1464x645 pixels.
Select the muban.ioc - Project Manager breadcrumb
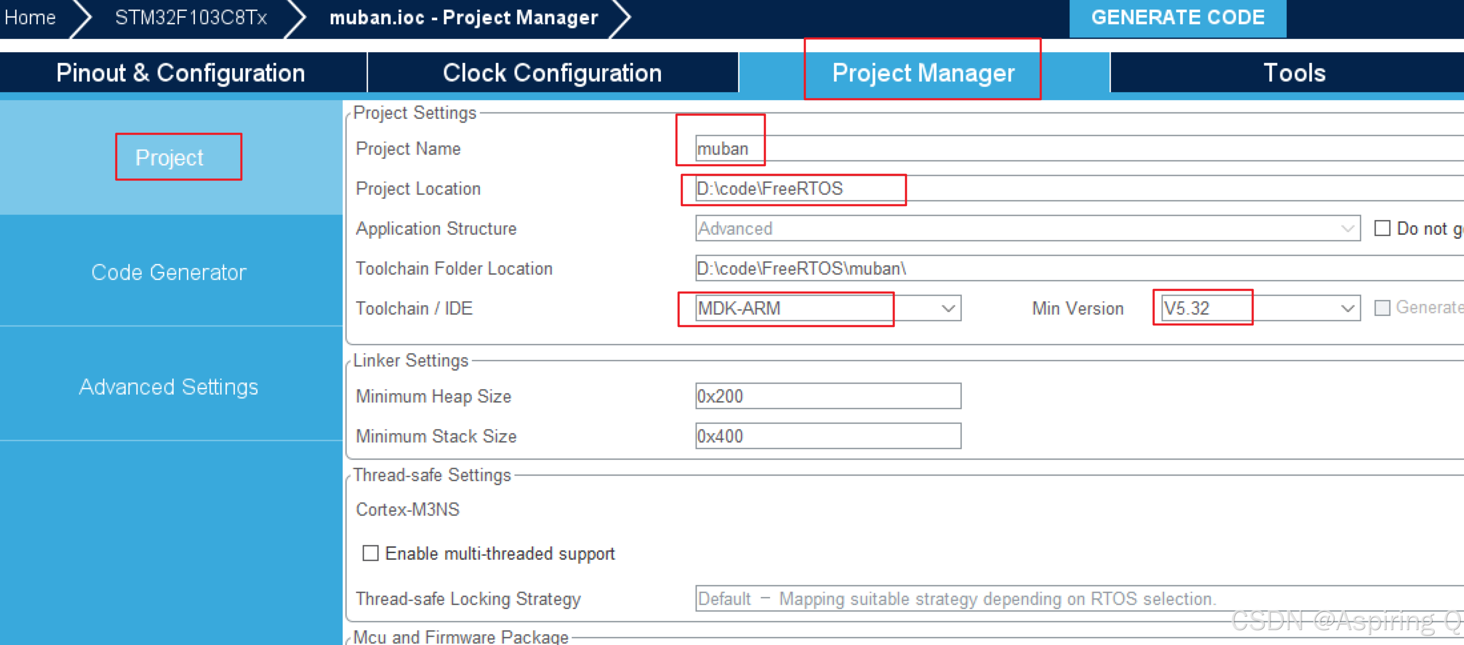pyautogui.click(x=464, y=18)
